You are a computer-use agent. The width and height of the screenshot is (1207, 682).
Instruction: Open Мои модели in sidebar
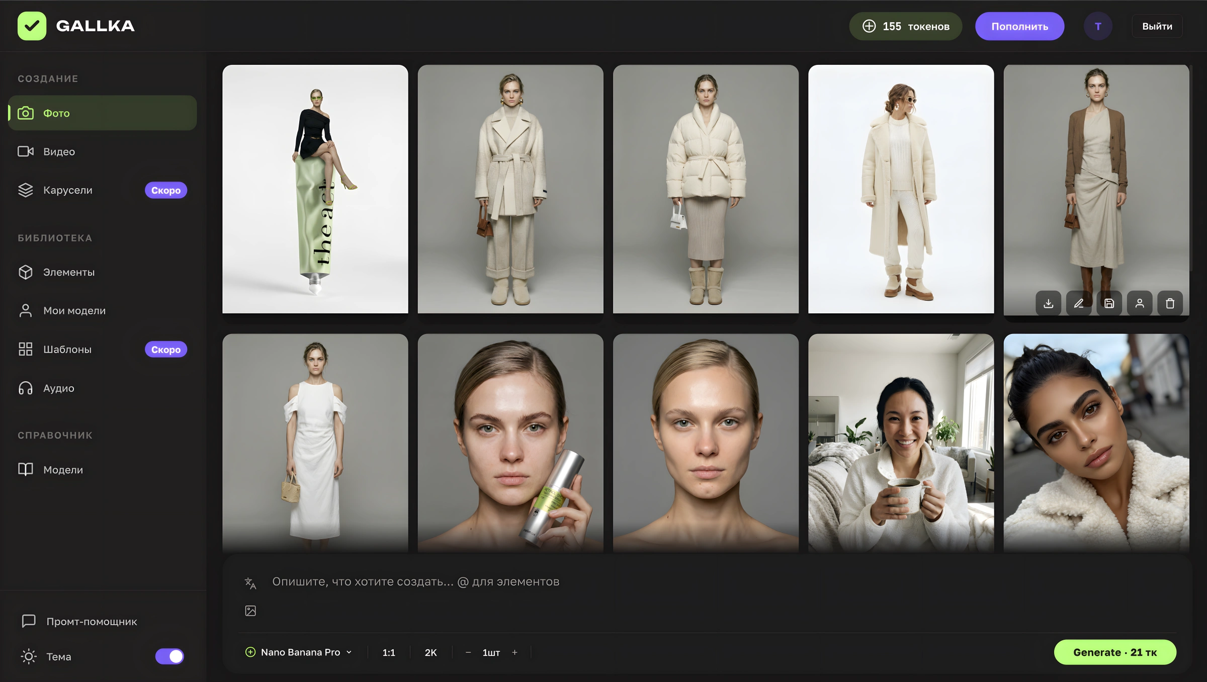click(74, 311)
